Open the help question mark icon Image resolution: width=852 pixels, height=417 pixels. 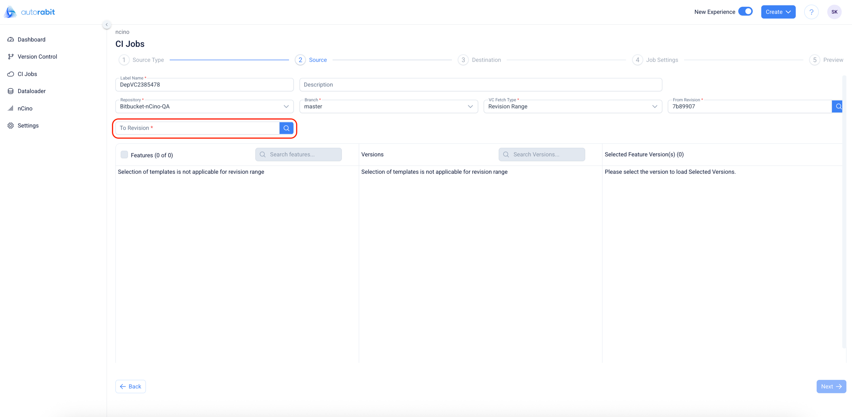[x=811, y=12]
